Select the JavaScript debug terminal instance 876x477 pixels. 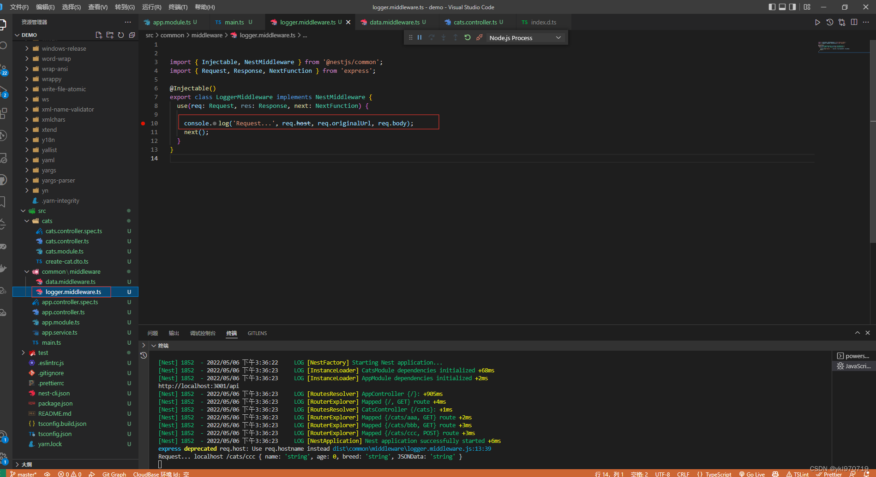853,366
